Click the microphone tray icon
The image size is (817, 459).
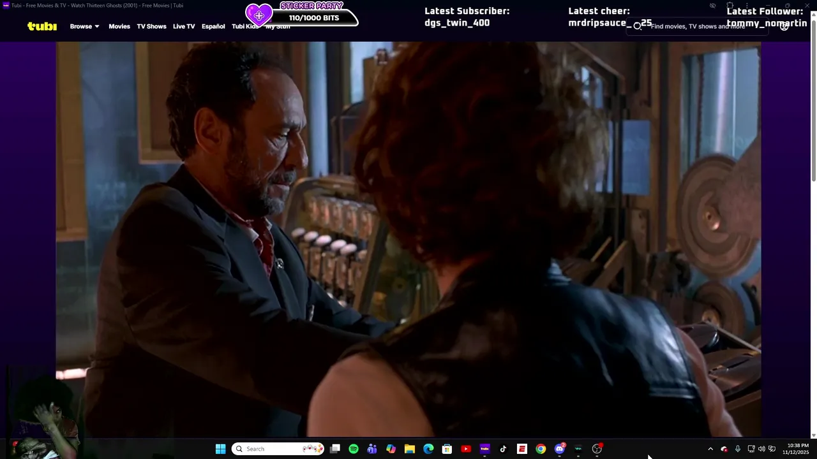[x=738, y=449]
